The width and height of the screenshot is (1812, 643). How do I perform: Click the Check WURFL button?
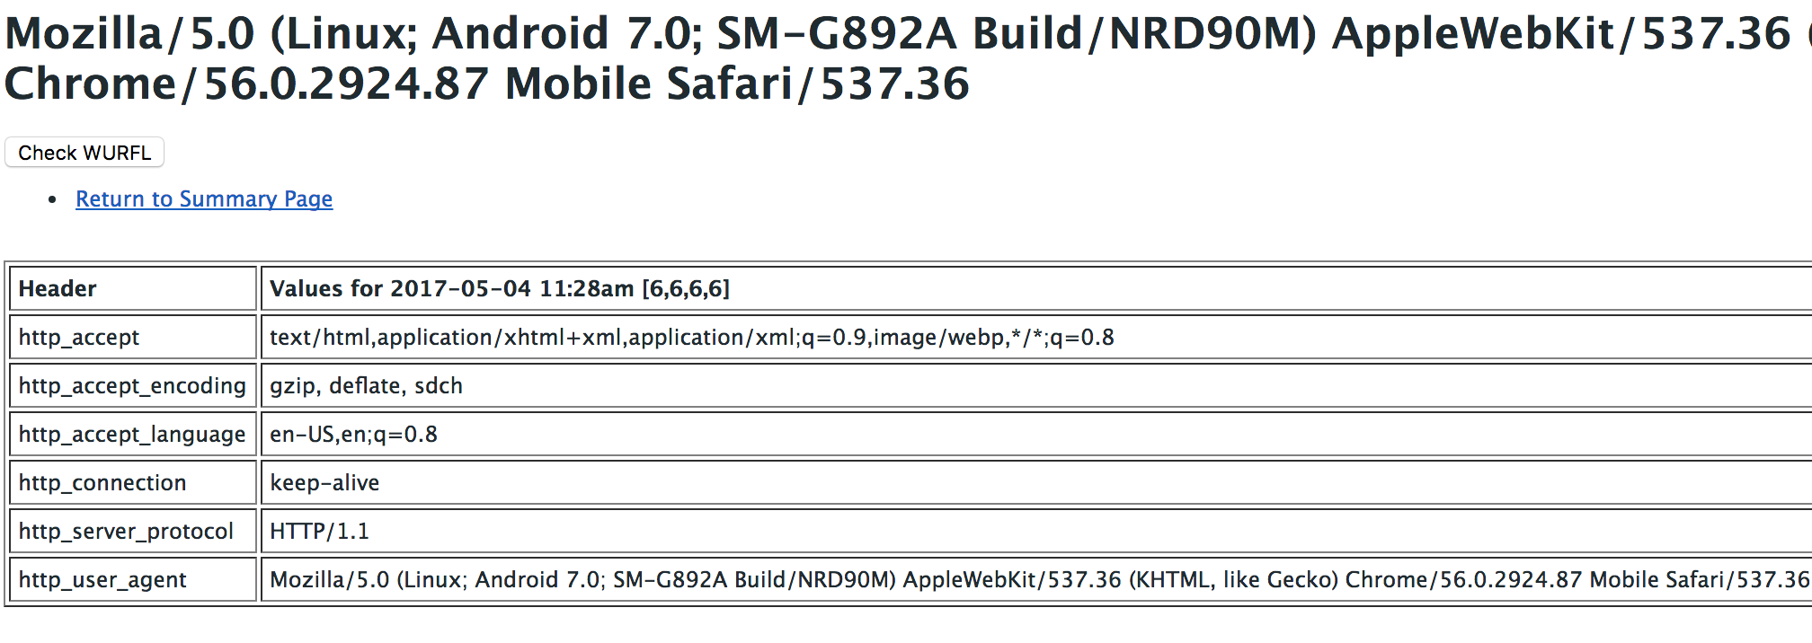84,153
